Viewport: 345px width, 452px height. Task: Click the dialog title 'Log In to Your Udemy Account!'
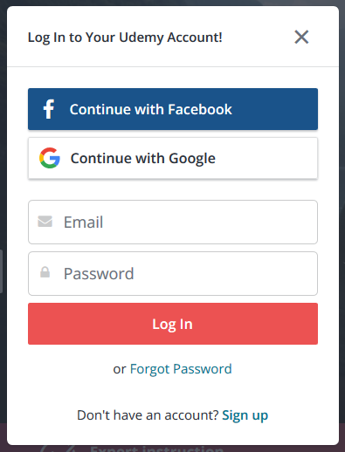pos(125,38)
